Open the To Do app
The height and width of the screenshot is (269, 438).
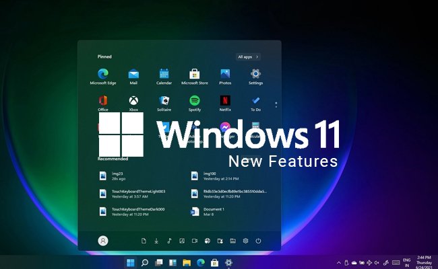click(255, 102)
